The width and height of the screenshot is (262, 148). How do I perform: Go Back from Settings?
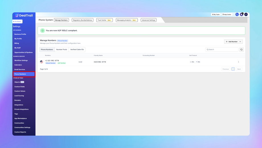pyautogui.click(x=17, y=21)
